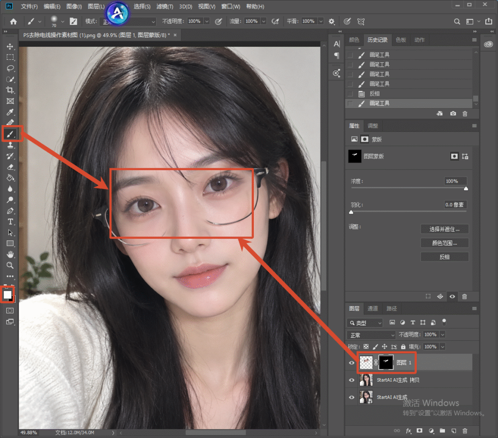Switch to the 调整 tab

point(373,126)
